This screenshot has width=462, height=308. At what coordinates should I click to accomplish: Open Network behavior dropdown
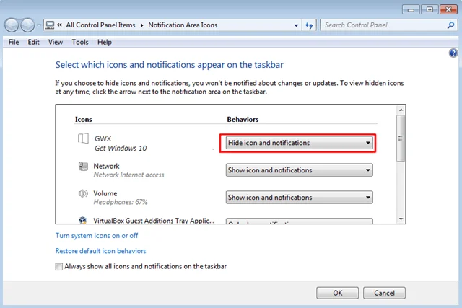click(299, 170)
